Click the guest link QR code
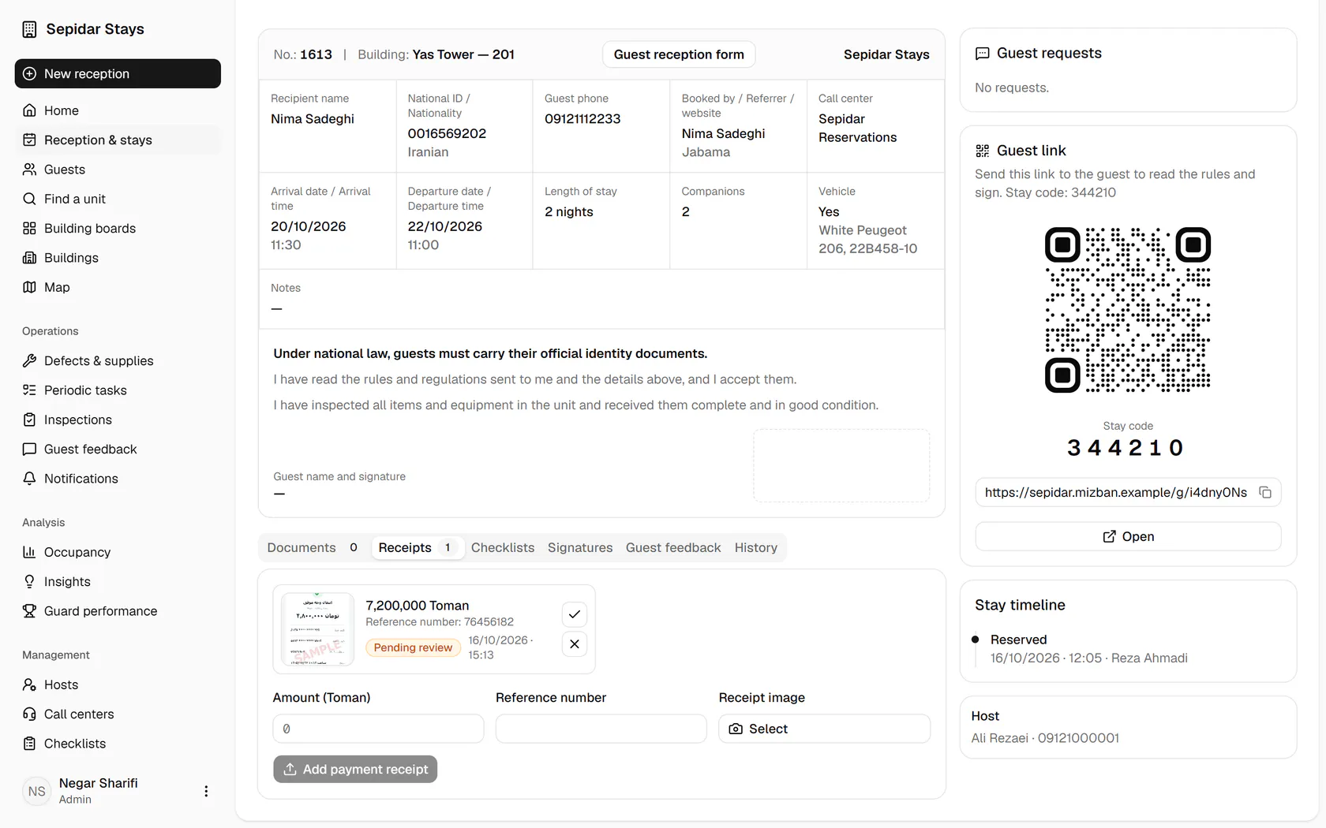This screenshot has height=828, width=1326. pyautogui.click(x=1128, y=310)
